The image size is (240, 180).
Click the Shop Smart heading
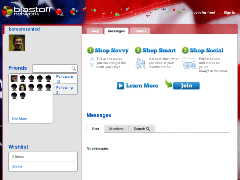point(159,51)
